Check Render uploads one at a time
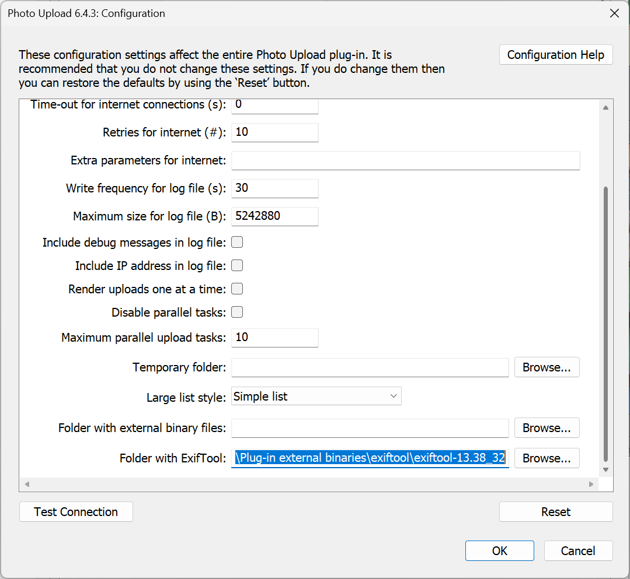The width and height of the screenshot is (630, 579). tap(237, 289)
